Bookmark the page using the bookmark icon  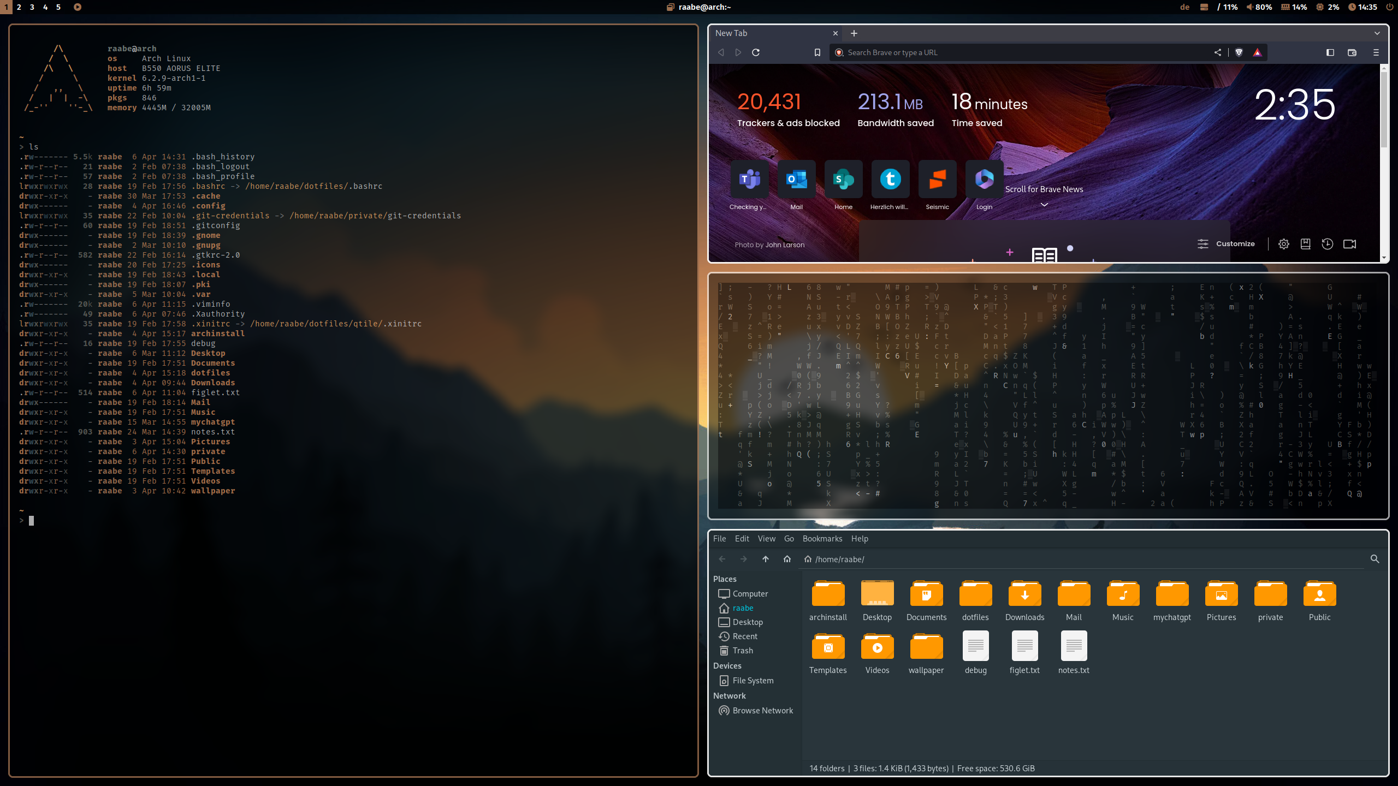pyautogui.click(x=818, y=52)
